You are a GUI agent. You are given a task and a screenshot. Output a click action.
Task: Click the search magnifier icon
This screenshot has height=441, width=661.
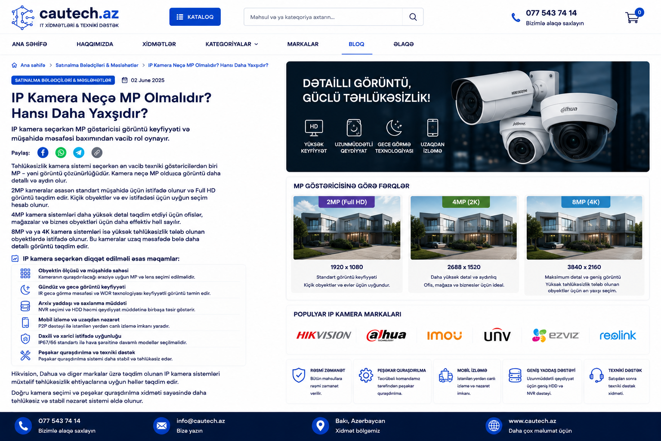point(413,17)
